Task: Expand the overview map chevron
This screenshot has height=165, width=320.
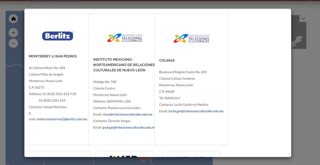Action: pos(303,18)
